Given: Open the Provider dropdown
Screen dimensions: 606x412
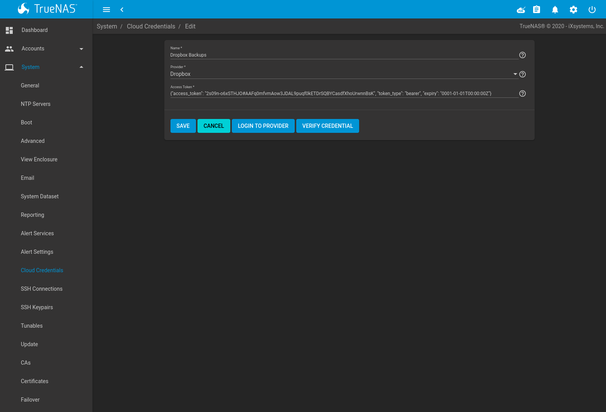Looking at the screenshot, I should pos(344,74).
